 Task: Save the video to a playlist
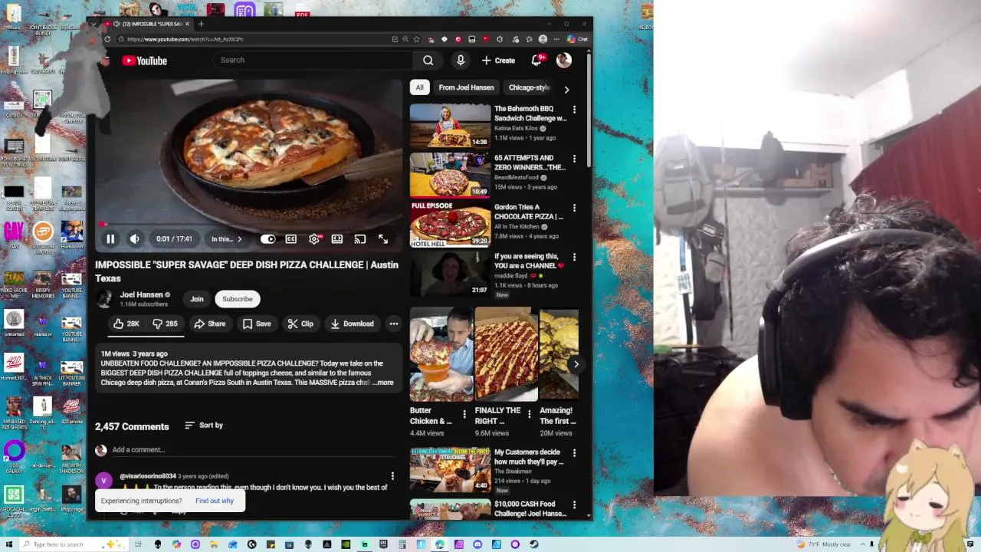pos(257,324)
